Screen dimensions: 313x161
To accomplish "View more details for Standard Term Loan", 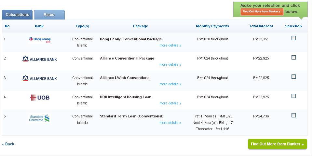I will pyautogui.click(x=170, y=123).
